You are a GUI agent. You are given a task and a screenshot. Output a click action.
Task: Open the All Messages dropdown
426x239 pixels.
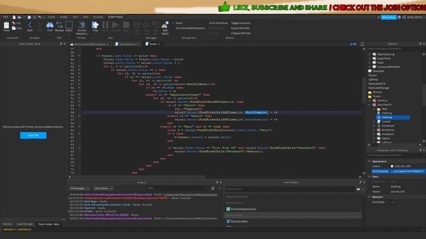[79, 189]
